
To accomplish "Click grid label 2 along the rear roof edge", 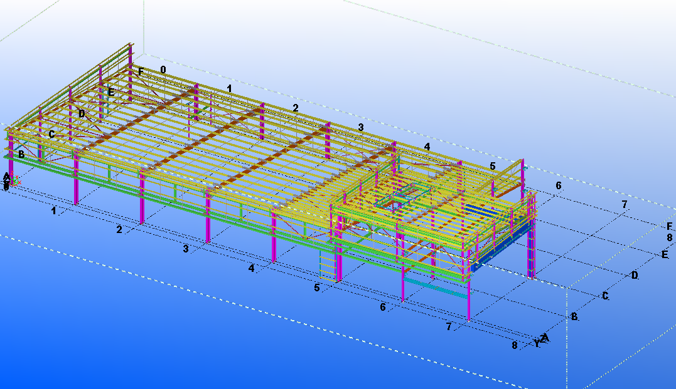I will [296, 108].
